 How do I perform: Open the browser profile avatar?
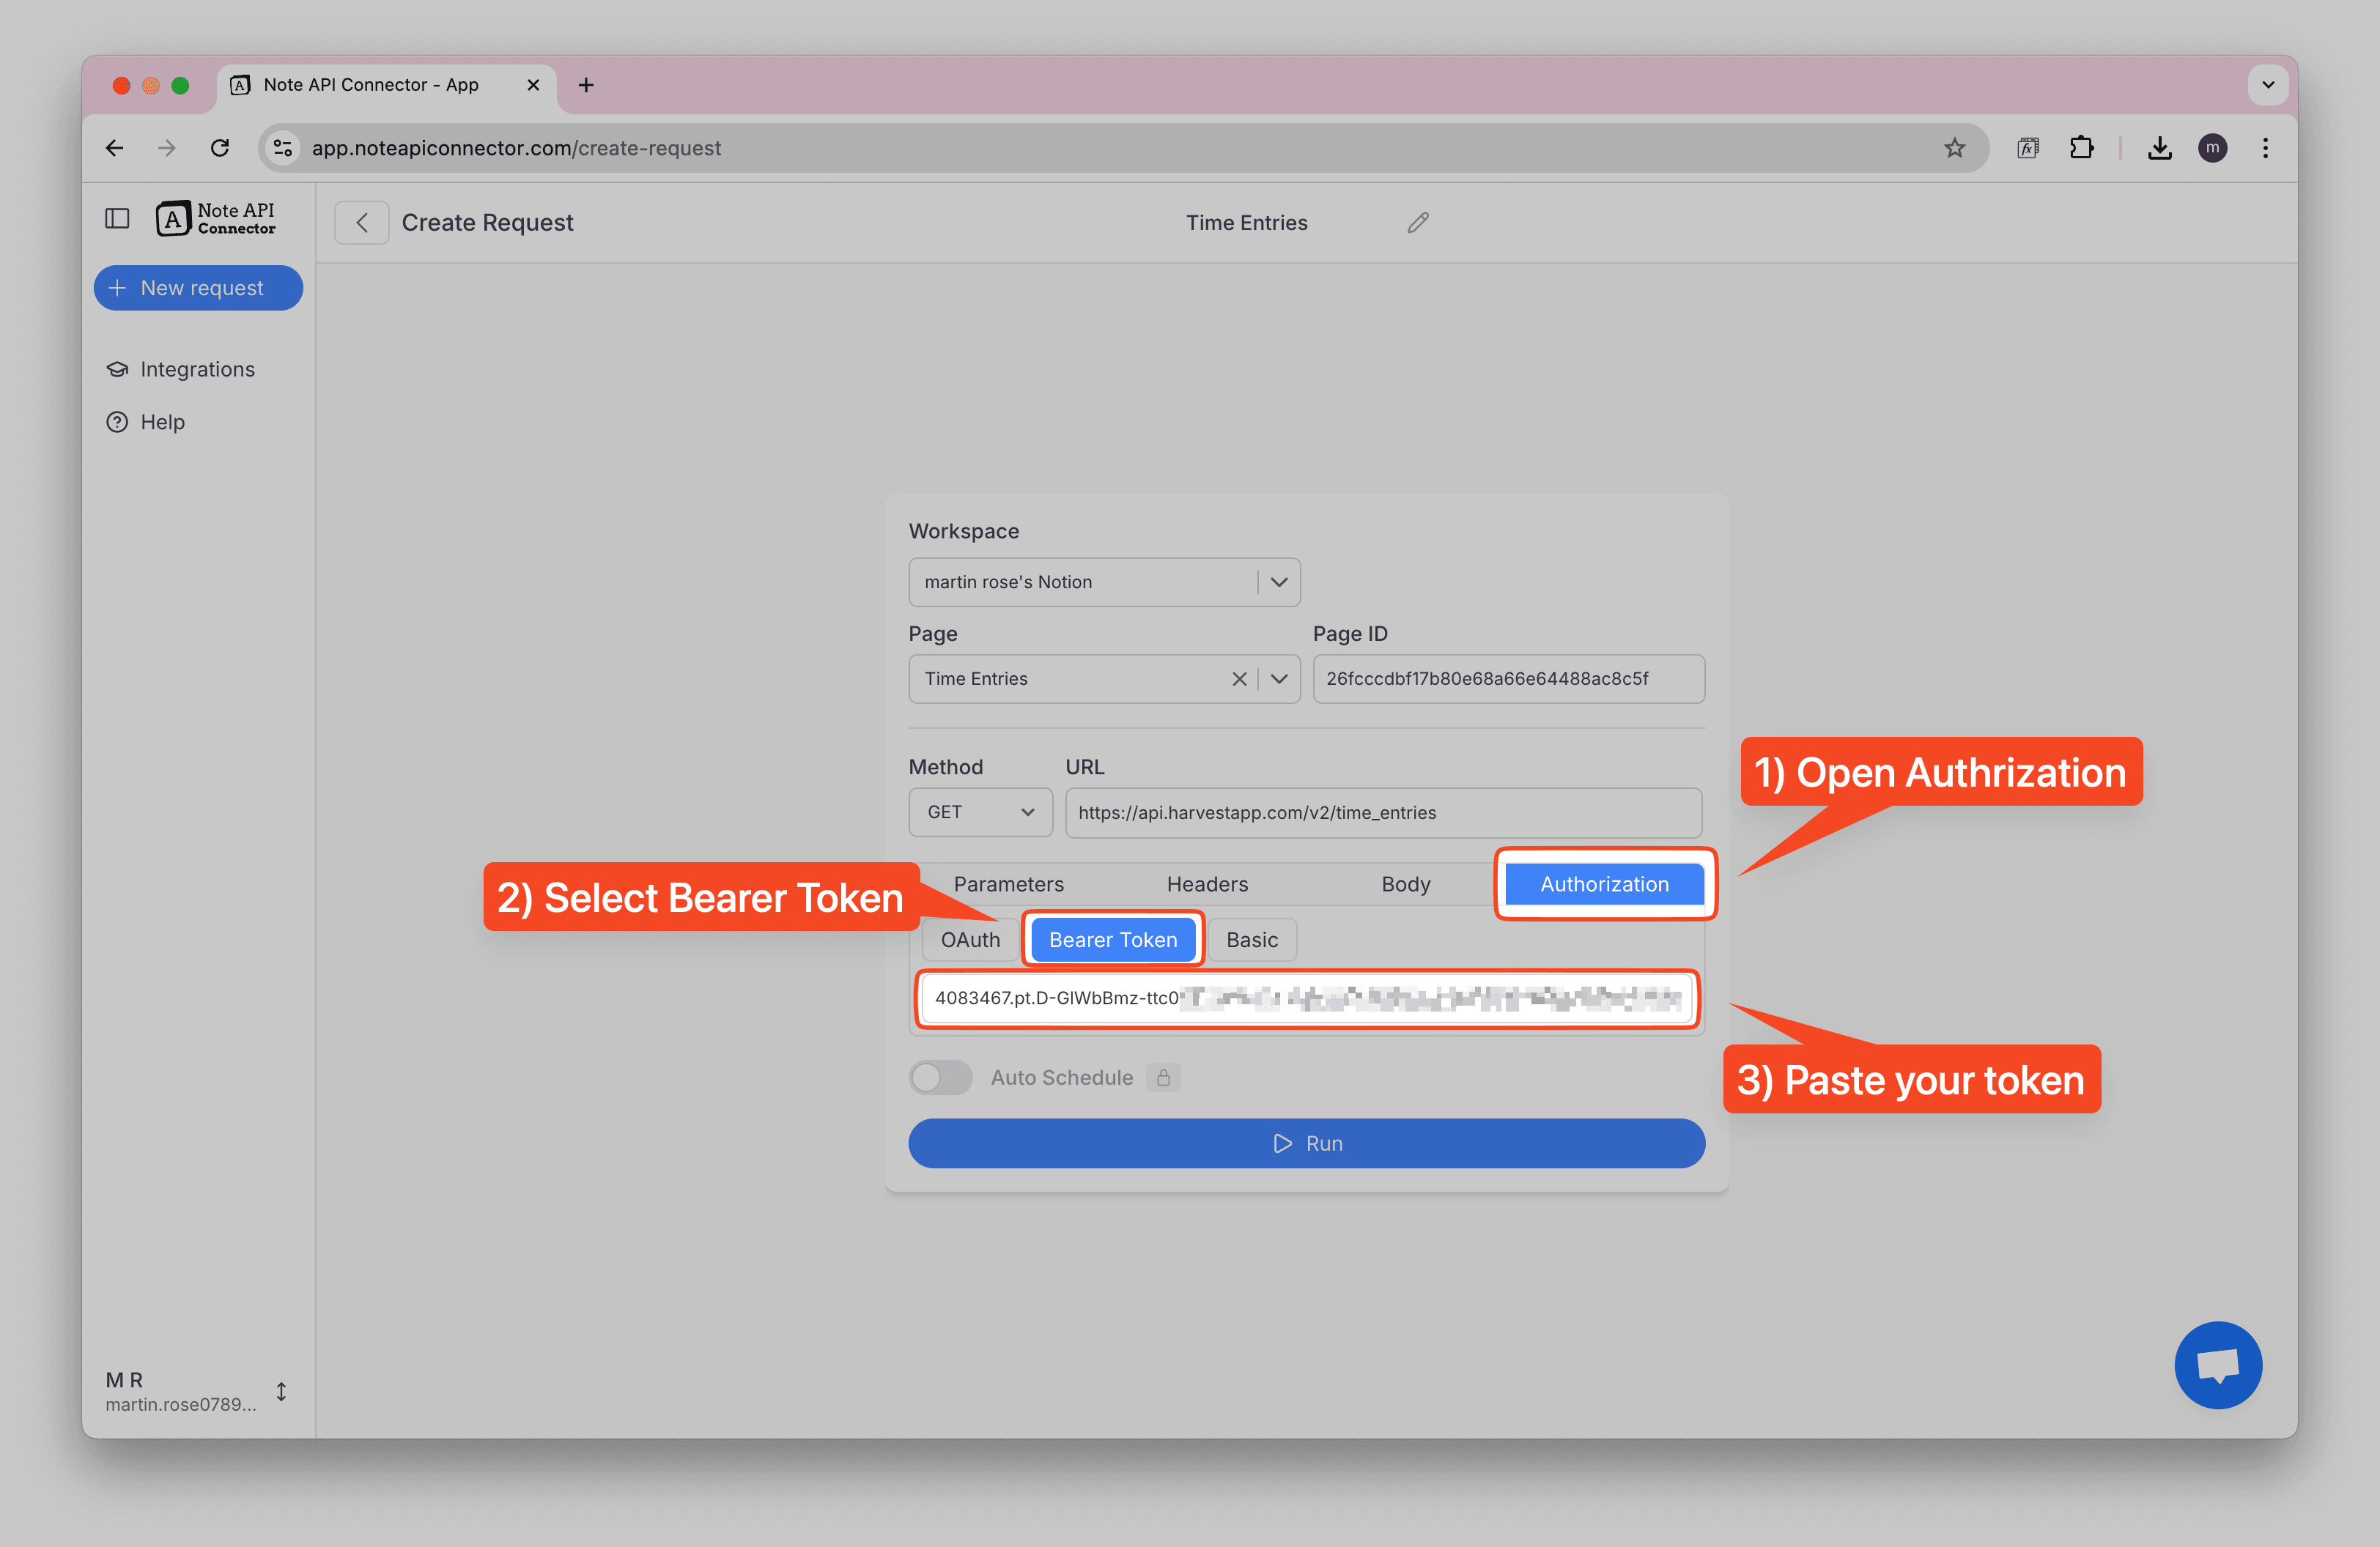[x=2212, y=148]
